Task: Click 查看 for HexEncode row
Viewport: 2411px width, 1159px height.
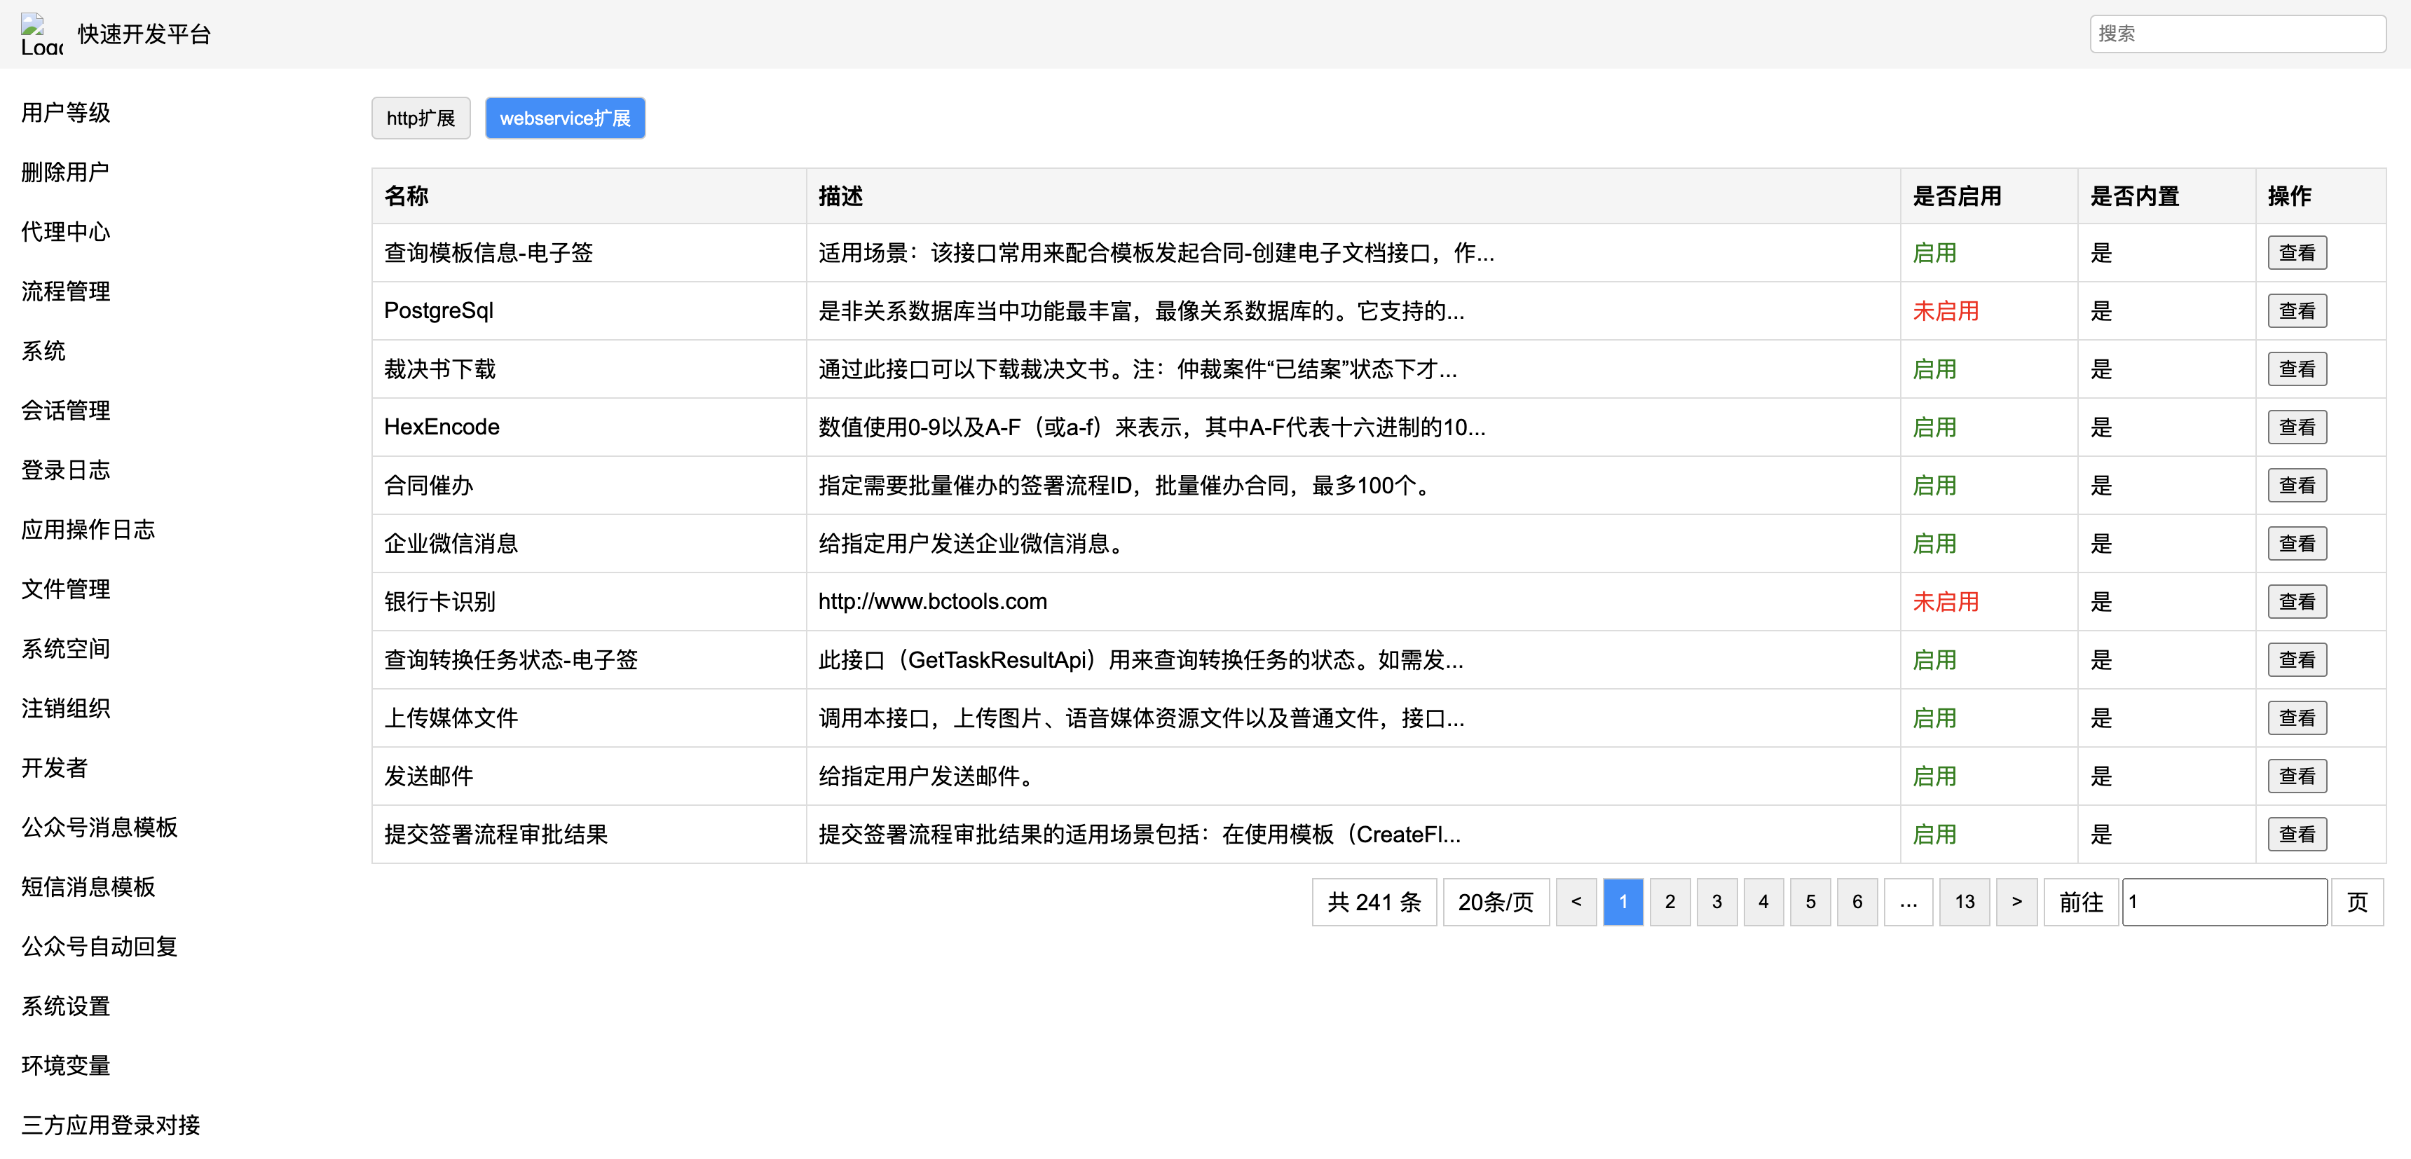Action: tap(2296, 427)
